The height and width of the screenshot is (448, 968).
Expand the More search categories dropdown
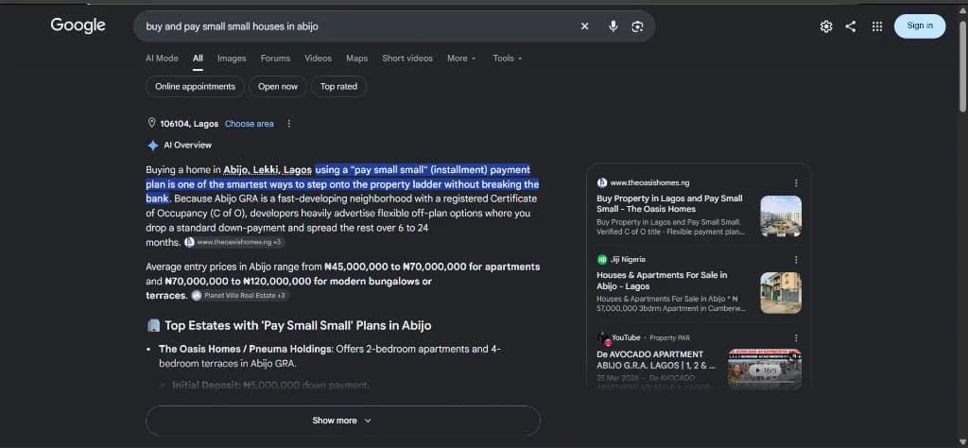[x=461, y=58]
